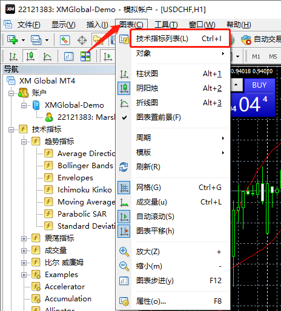Screen dimensions: 281x311
Task: Open the 帮助(H) menu
Action: (239, 25)
